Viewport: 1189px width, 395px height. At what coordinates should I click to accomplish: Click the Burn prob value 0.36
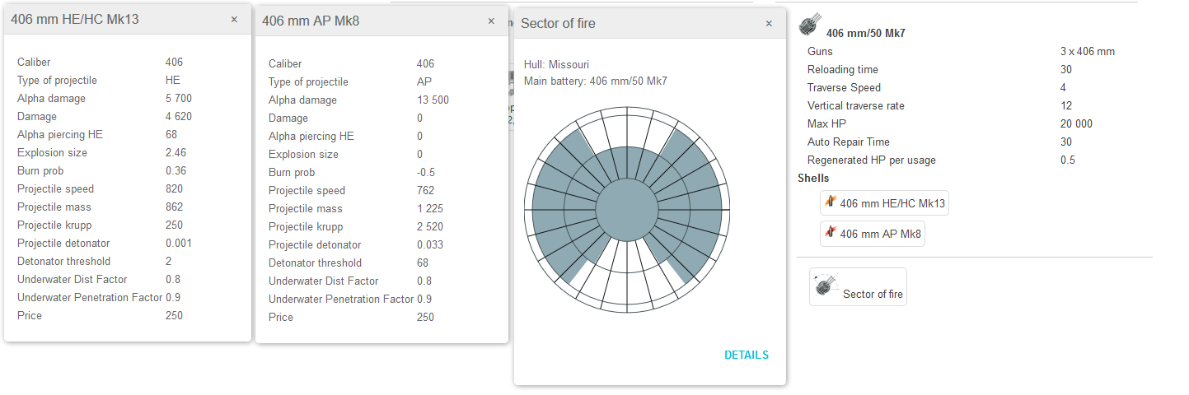(x=176, y=170)
